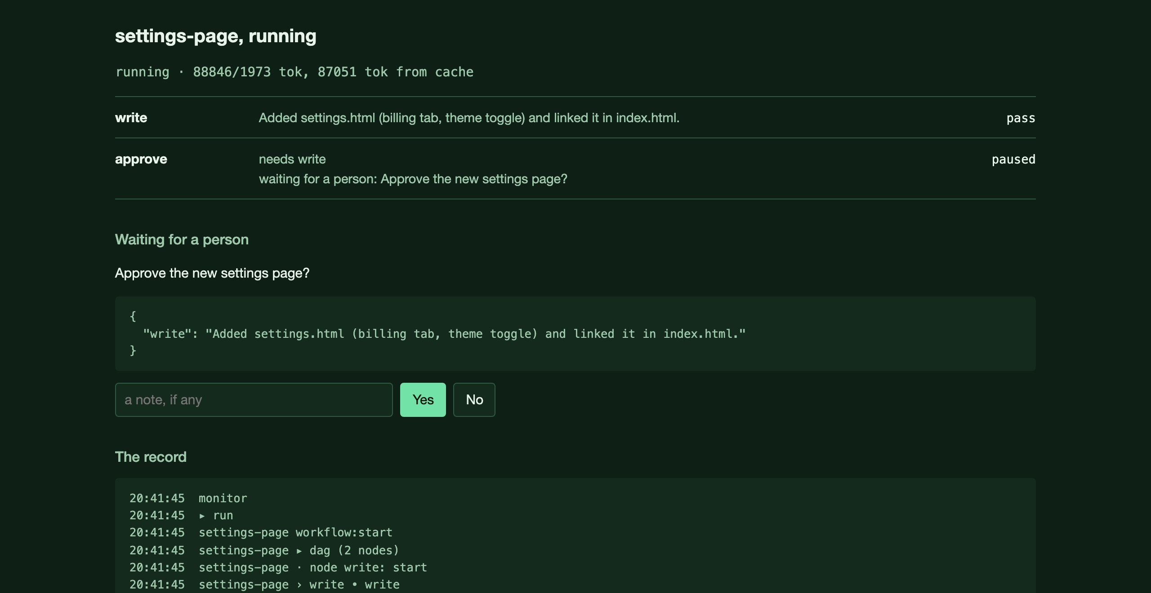This screenshot has width=1151, height=593.
Task: Click the 'needs write' dependency text
Action: point(292,159)
